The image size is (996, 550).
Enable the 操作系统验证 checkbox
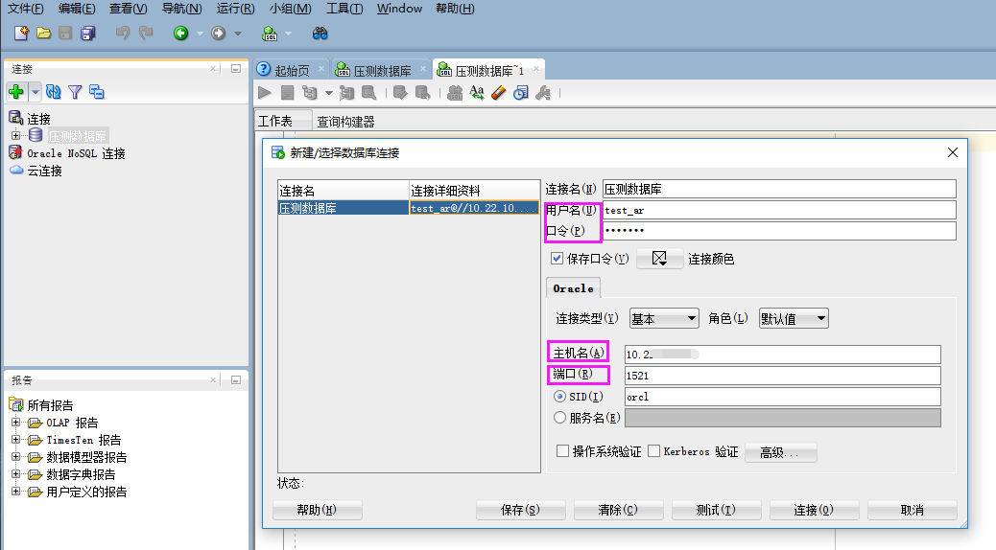563,451
